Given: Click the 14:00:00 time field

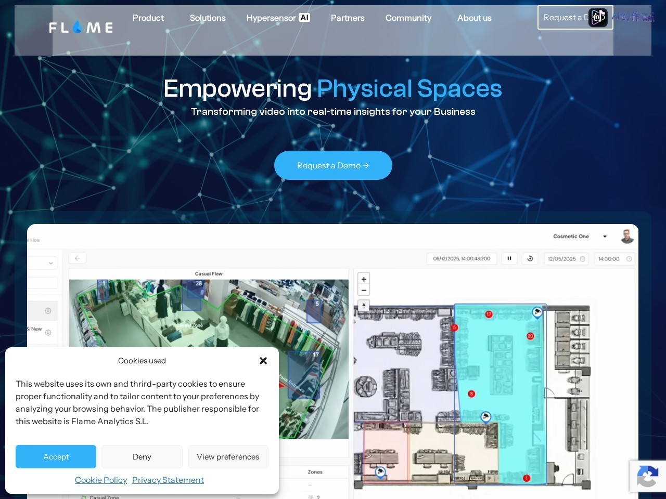Looking at the screenshot, I should [614, 258].
